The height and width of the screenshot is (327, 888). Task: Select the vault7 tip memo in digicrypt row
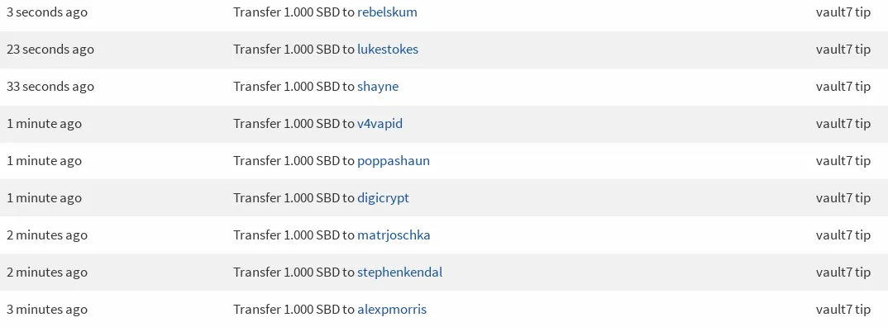click(843, 198)
